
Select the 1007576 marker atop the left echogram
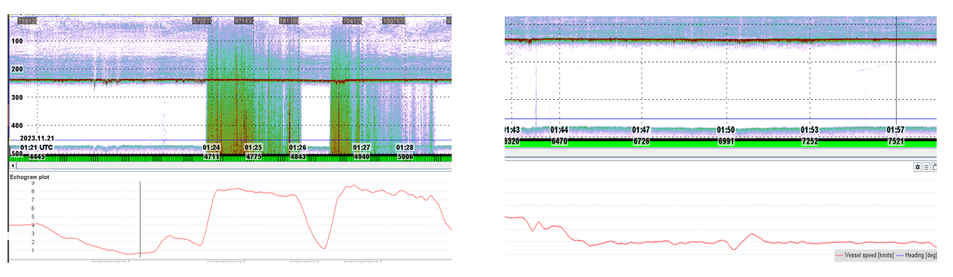coord(394,21)
